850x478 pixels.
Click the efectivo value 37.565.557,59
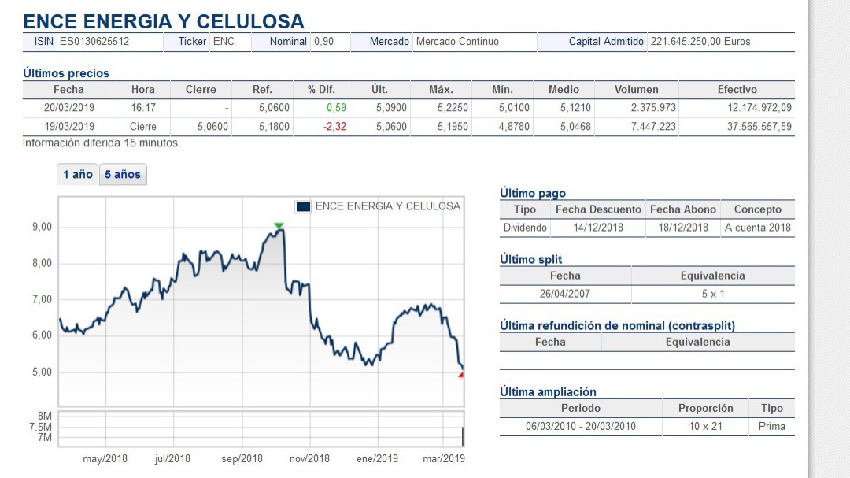tap(759, 127)
